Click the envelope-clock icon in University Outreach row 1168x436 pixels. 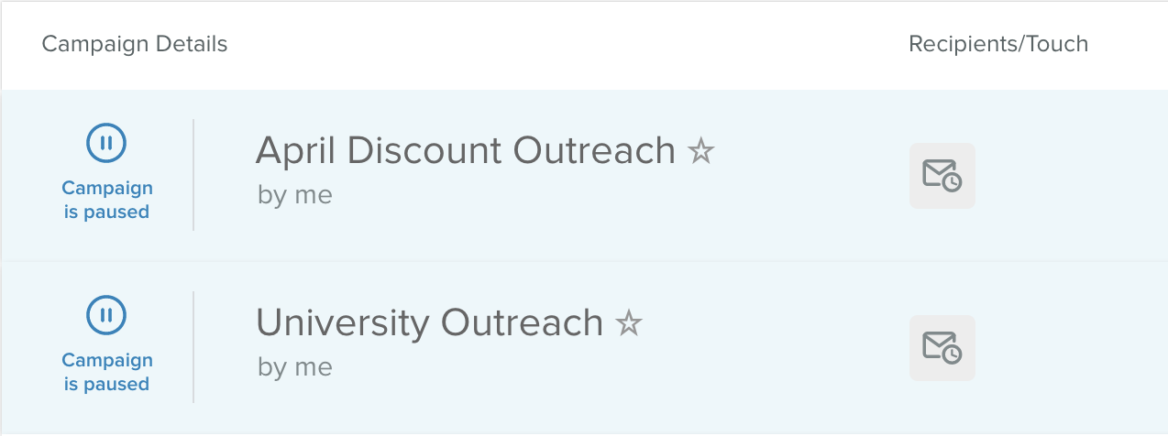point(942,347)
